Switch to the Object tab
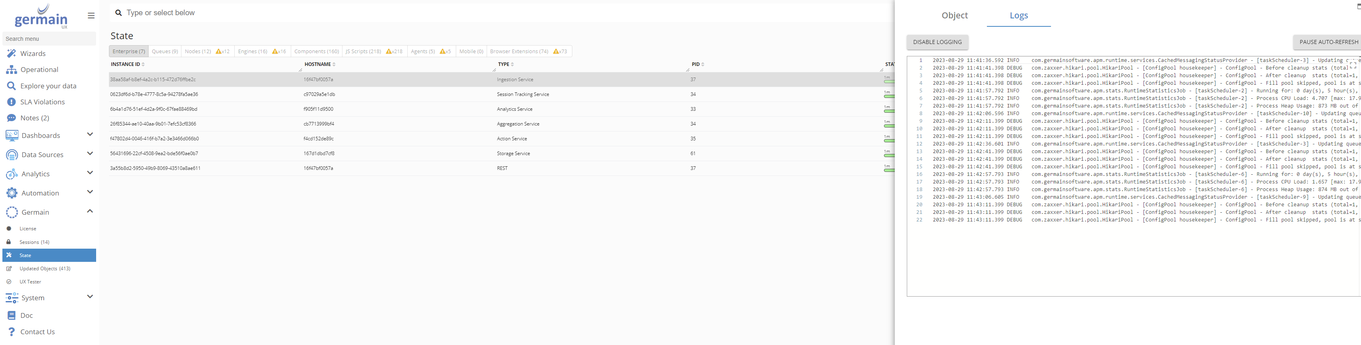 pyautogui.click(x=954, y=15)
